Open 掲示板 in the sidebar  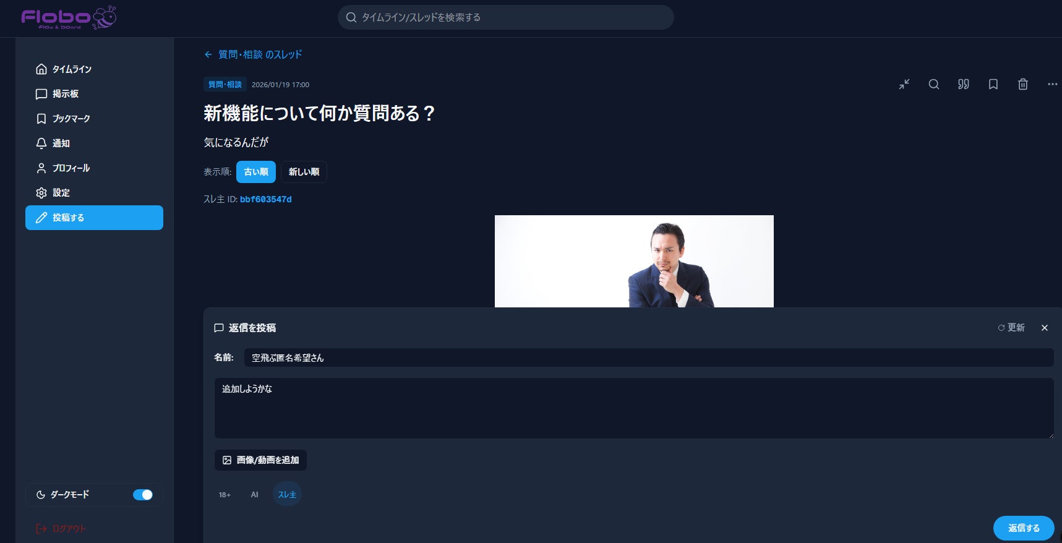[66, 94]
